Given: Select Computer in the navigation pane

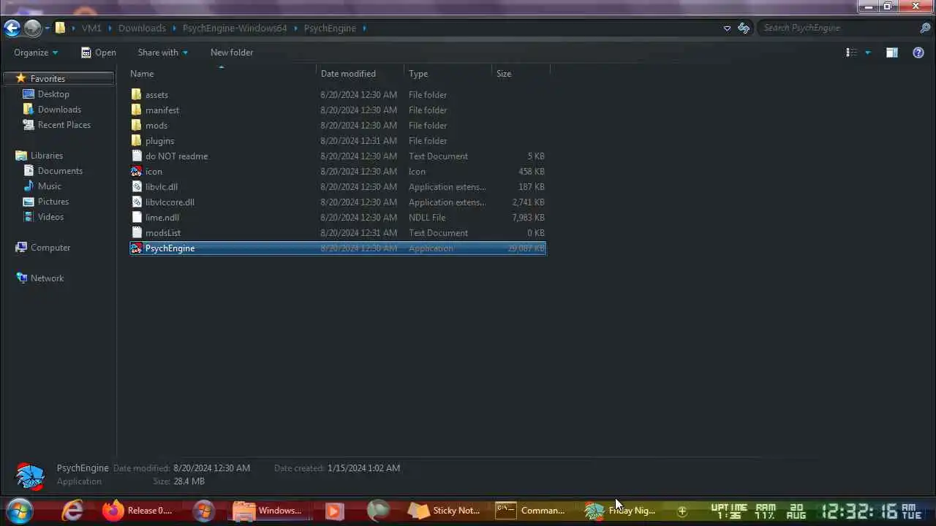Looking at the screenshot, I should tap(50, 248).
